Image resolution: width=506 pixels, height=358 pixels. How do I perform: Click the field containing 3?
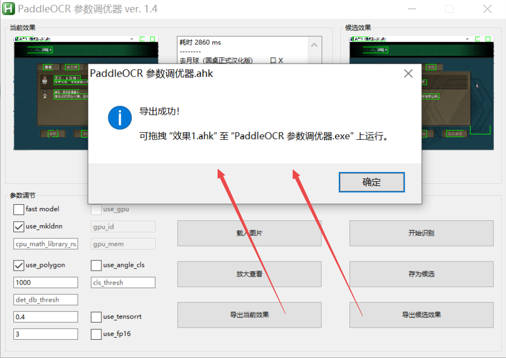(x=46, y=334)
